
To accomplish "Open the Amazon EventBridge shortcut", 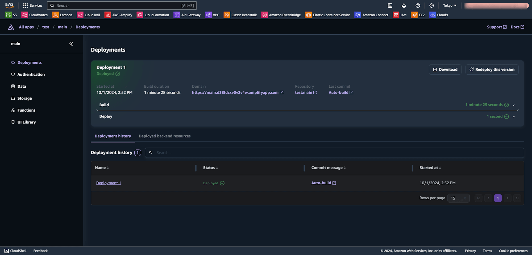I will (x=281, y=15).
